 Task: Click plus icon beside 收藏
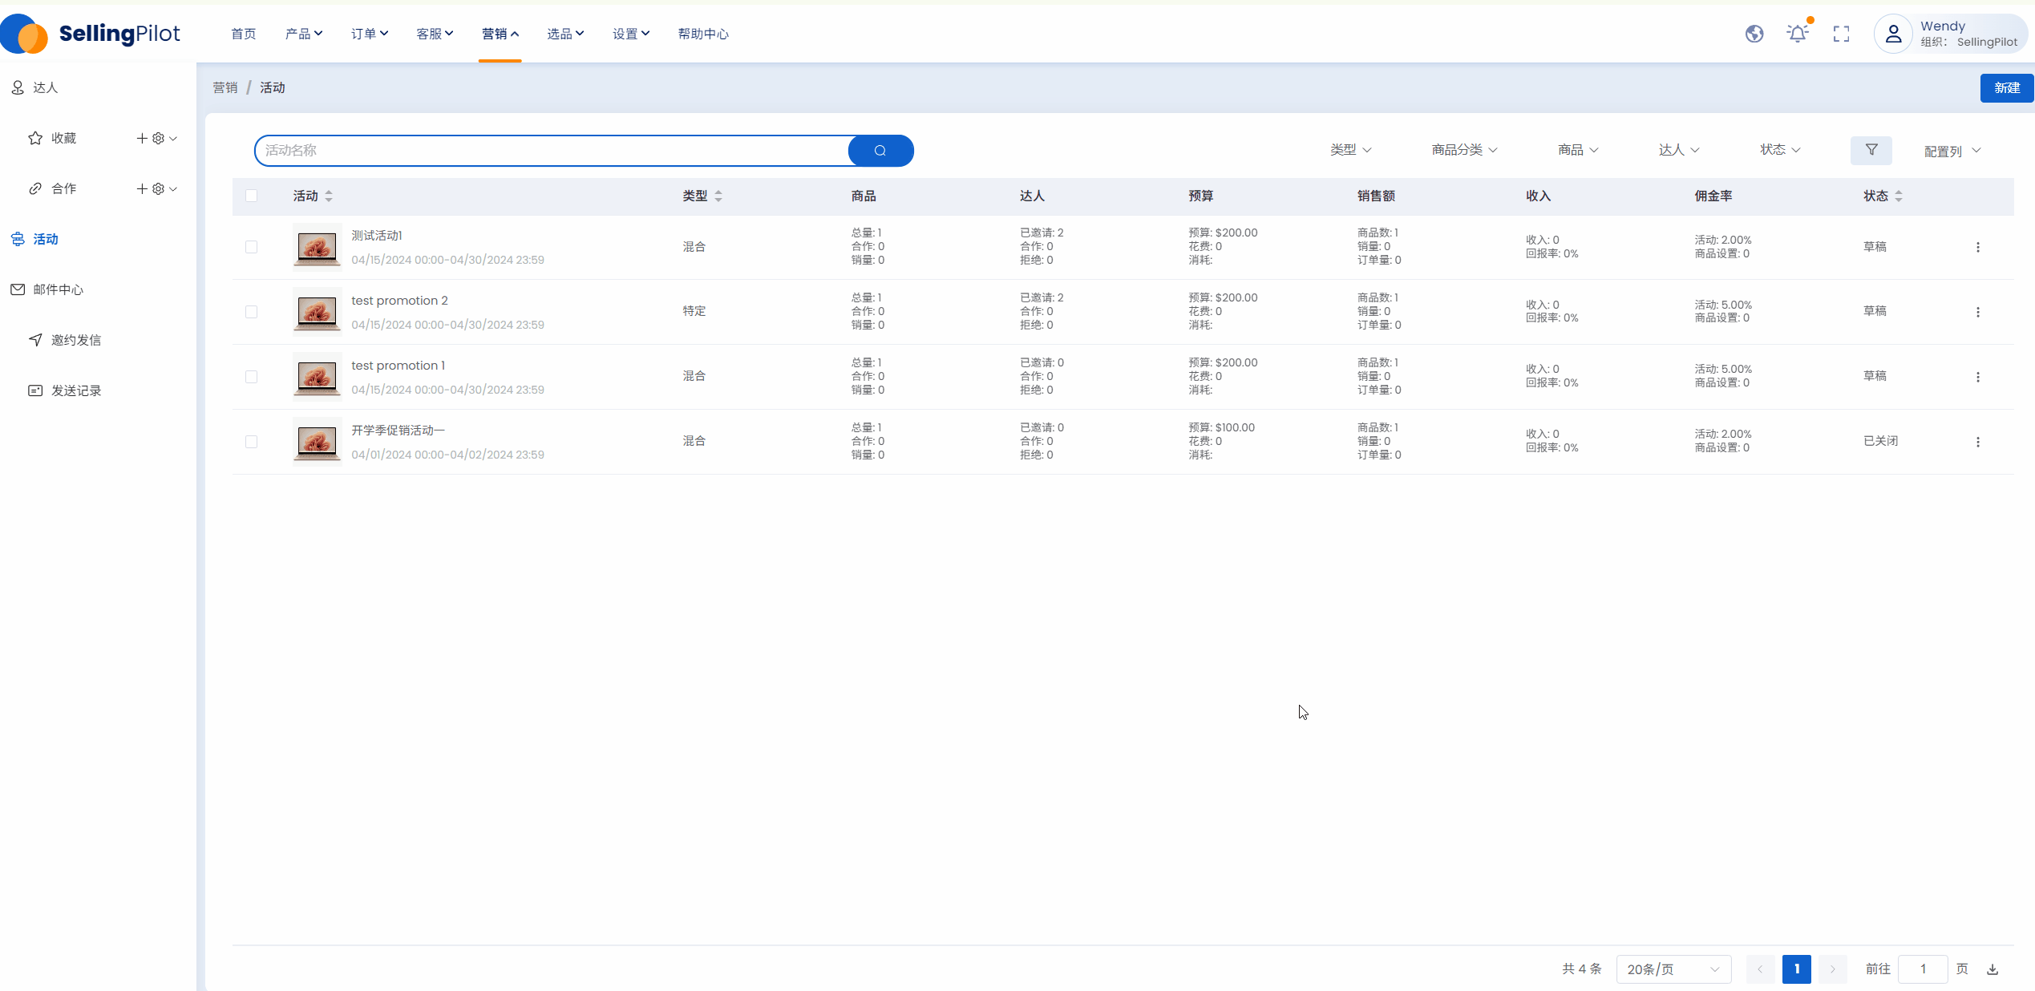[x=142, y=138]
